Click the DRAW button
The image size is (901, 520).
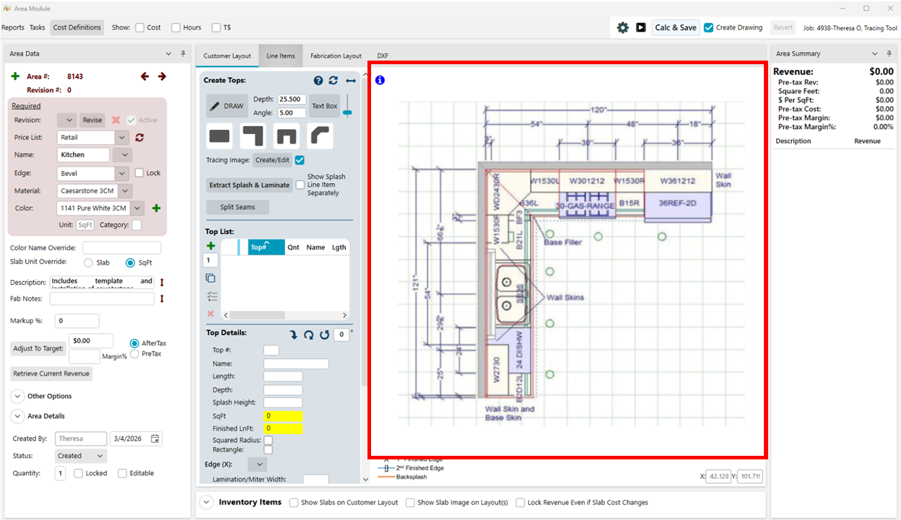[x=227, y=106]
